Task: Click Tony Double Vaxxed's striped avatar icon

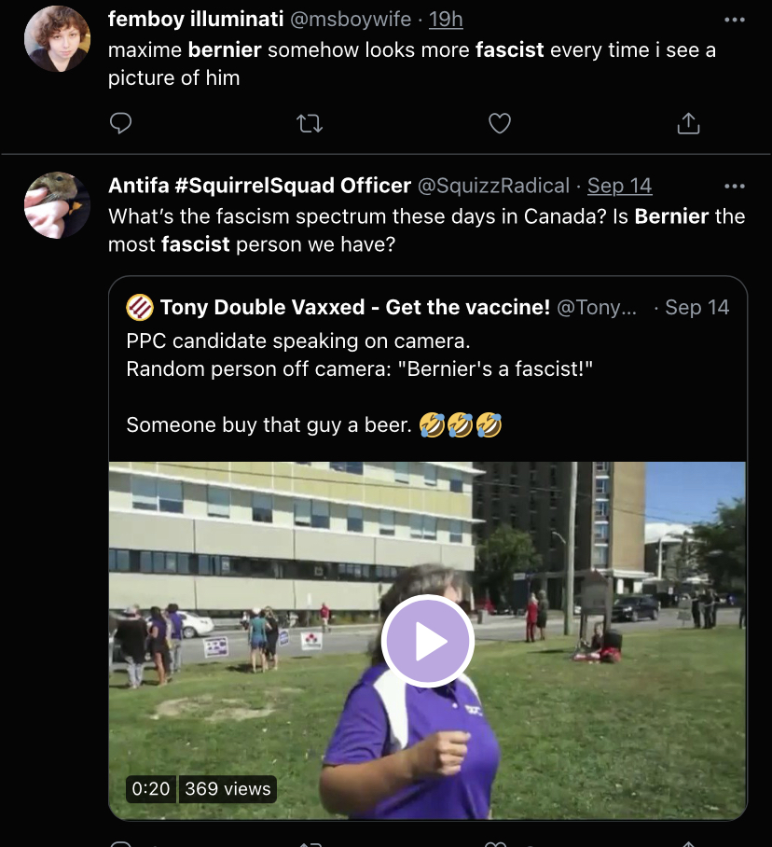Action: click(x=140, y=307)
